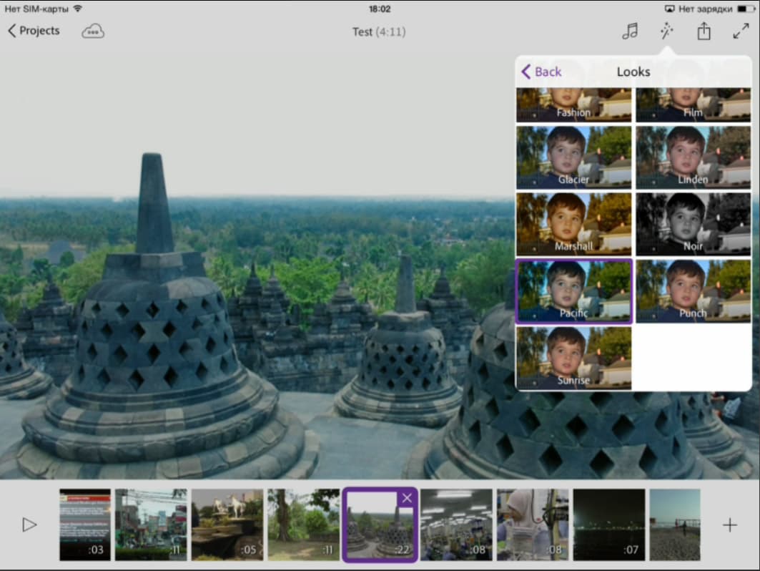
Task: Select the factory floor clip :08
Action: 456,525
